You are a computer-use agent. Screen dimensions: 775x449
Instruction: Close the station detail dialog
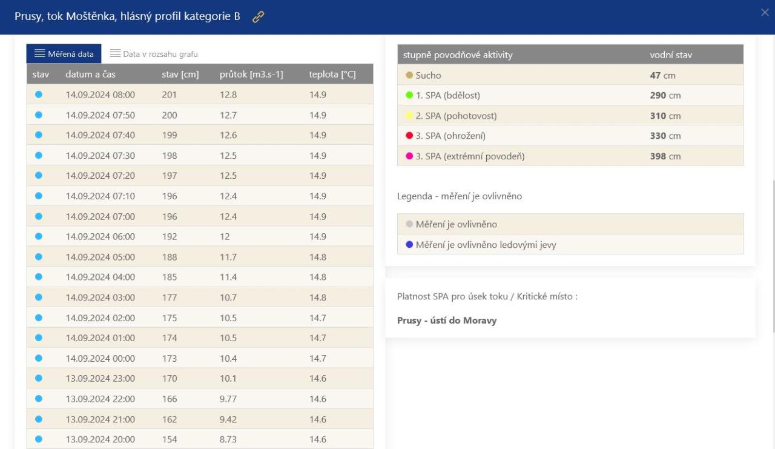tap(765, 13)
